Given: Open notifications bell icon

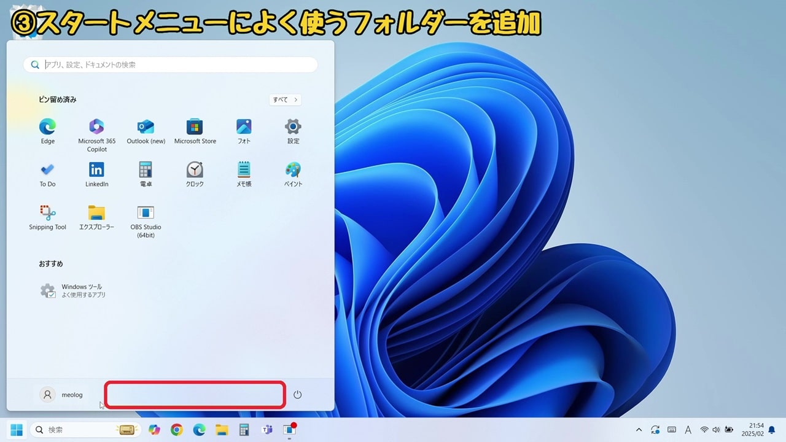Looking at the screenshot, I should pos(772,430).
